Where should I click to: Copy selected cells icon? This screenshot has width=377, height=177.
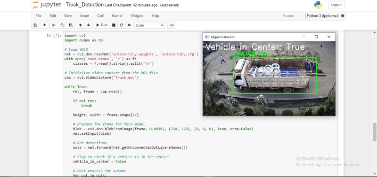tap(62, 25)
